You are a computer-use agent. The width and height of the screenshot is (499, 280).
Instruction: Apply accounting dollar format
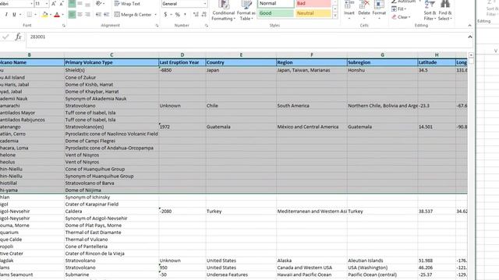[165, 15]
